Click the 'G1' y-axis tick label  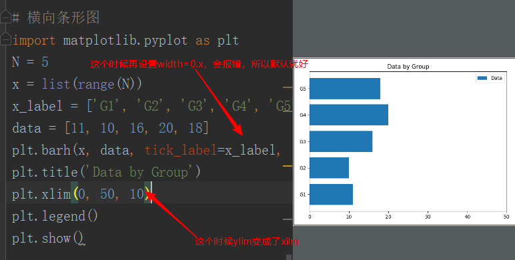pos(302,195)
